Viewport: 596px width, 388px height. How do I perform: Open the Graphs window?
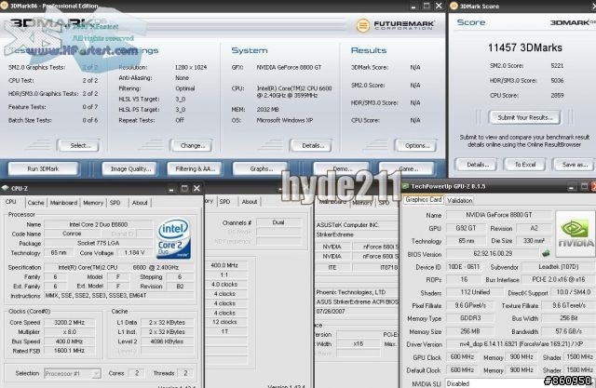(x=261, y=168)
